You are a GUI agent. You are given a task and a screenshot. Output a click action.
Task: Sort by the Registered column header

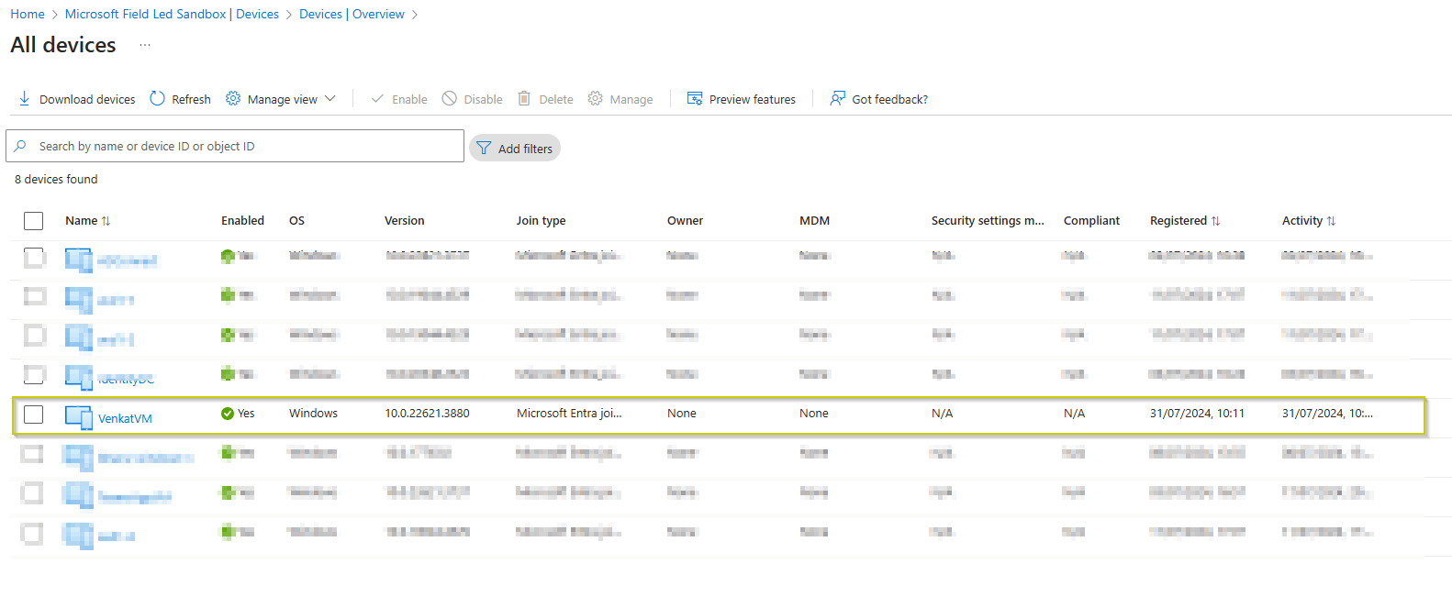(1178, 221)
